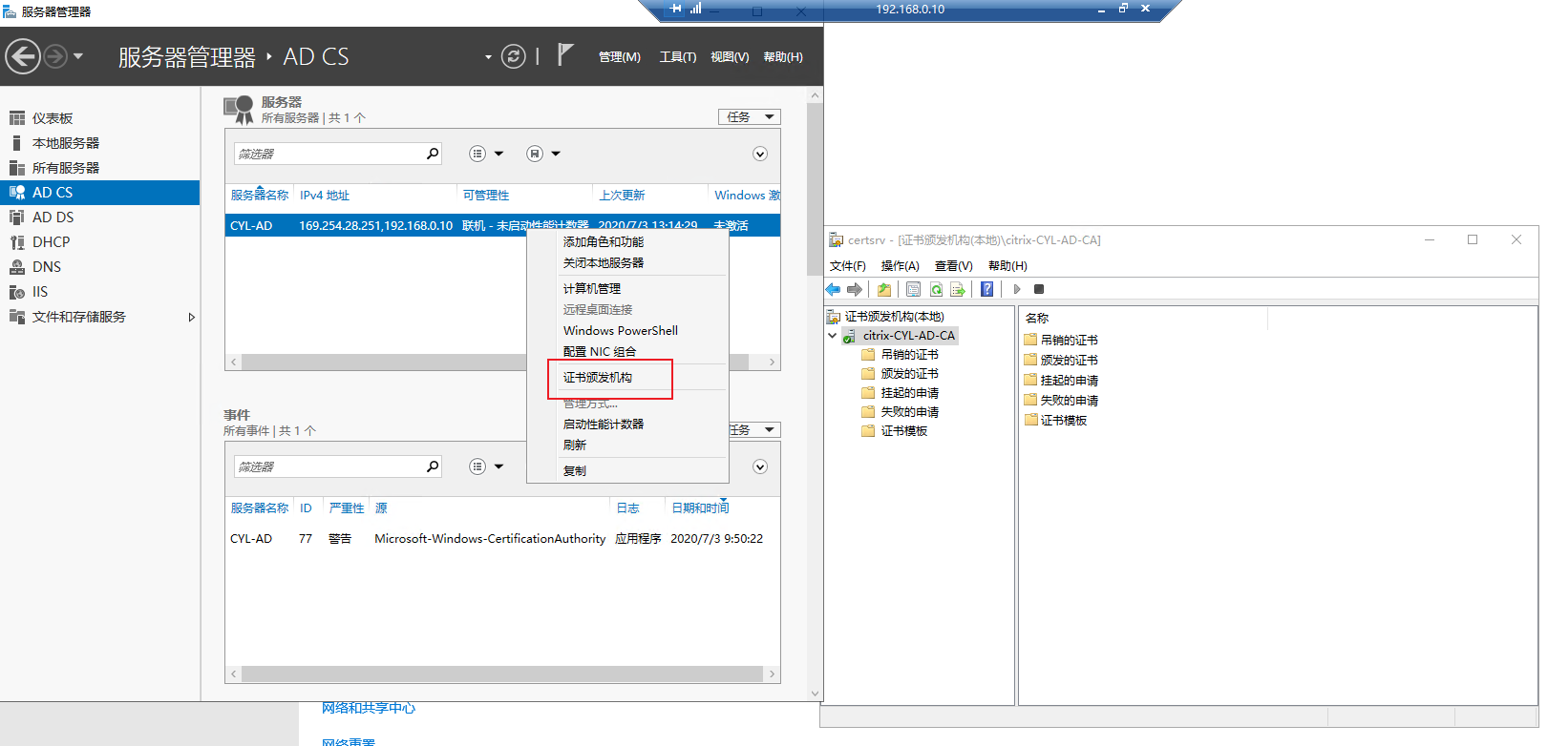Click the events section filter input field
1548x746 pixels.
coord(329,466)
